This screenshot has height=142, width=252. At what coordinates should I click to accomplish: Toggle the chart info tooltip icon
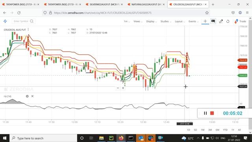[x=213, y=21]
